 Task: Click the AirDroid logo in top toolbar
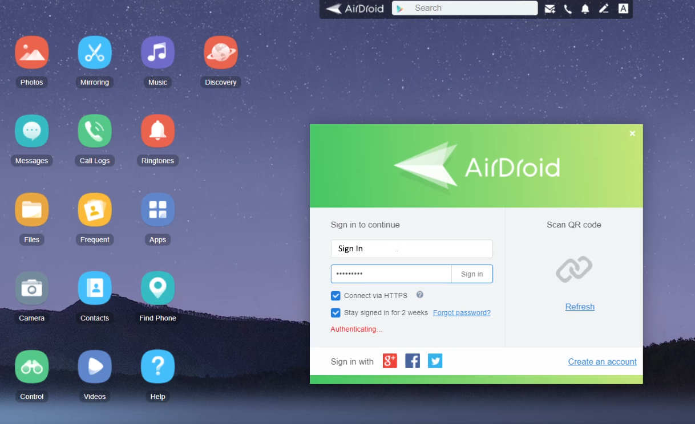coord(355,9)
